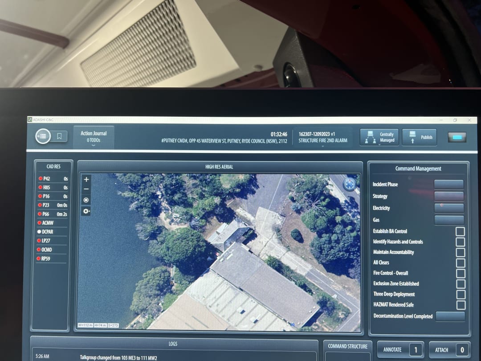Screen dimensions: 481x361
Task: Zoom out on the aerial map
Action: (86, 189)
